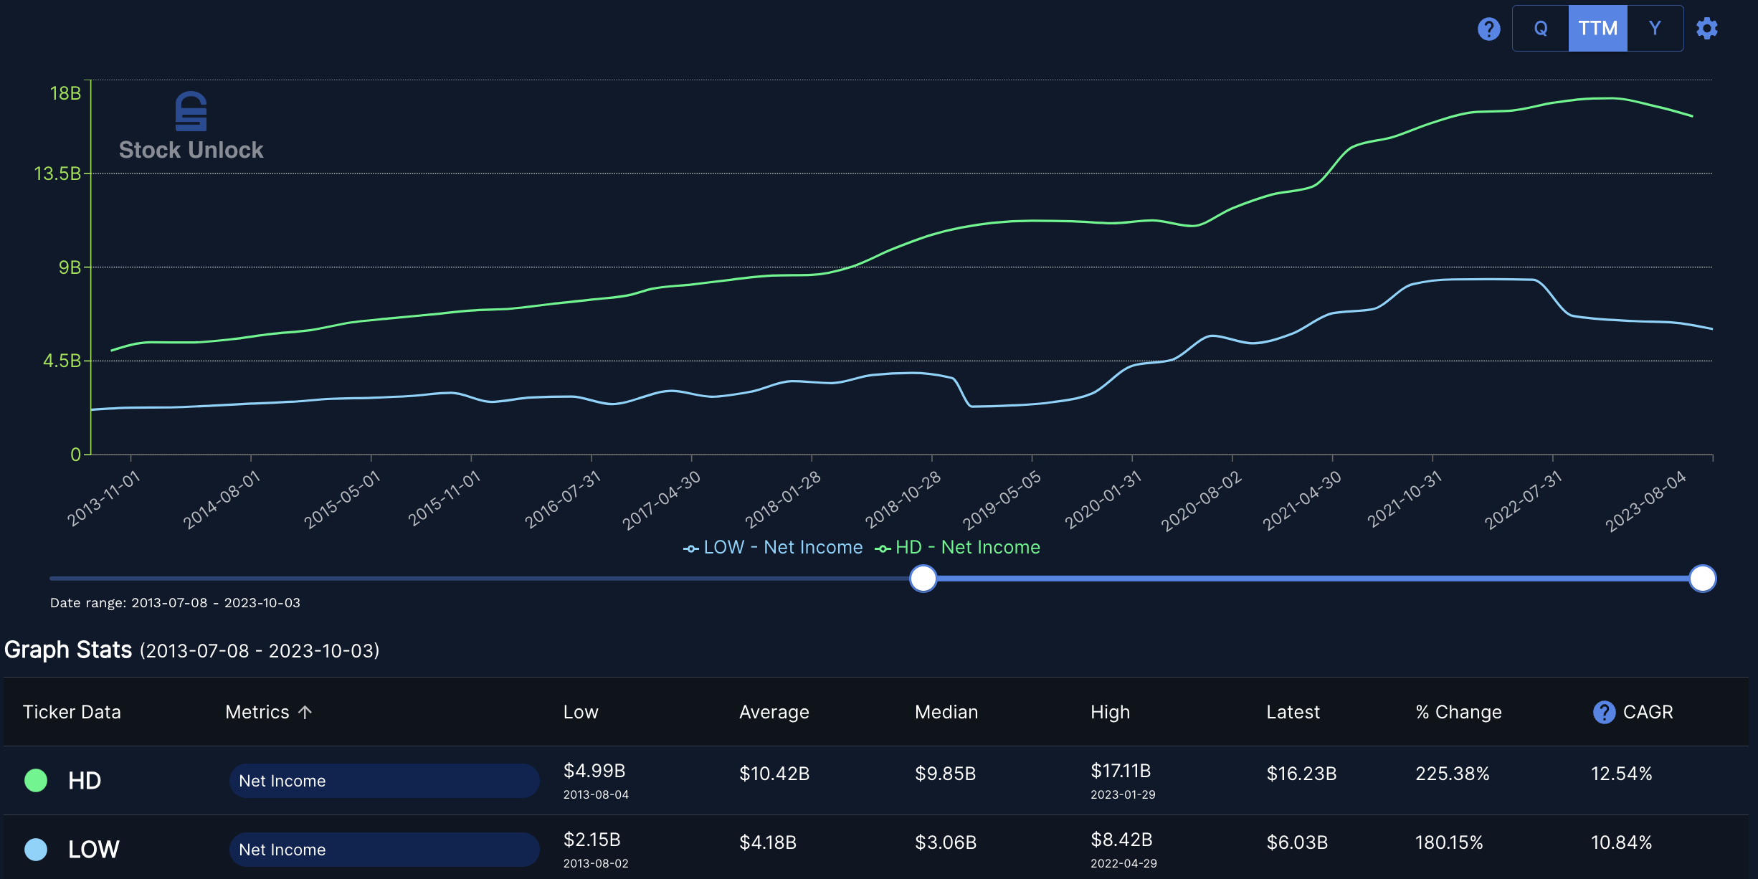The image size is (1758, 879).
Task: Click HD high value $17.11B
Action: pyautogui.click(x=1121, y=771)
